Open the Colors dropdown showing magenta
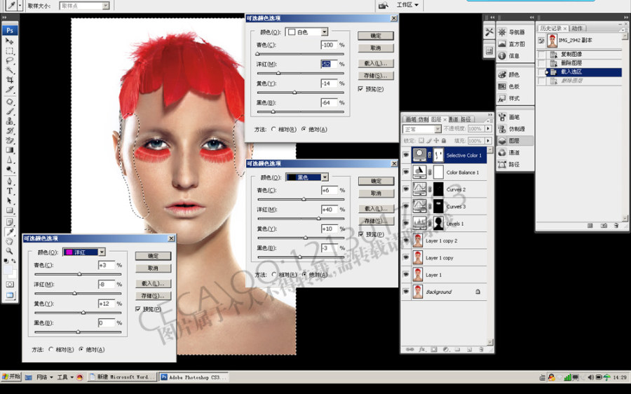631x394 pixels. click(83, 252)
